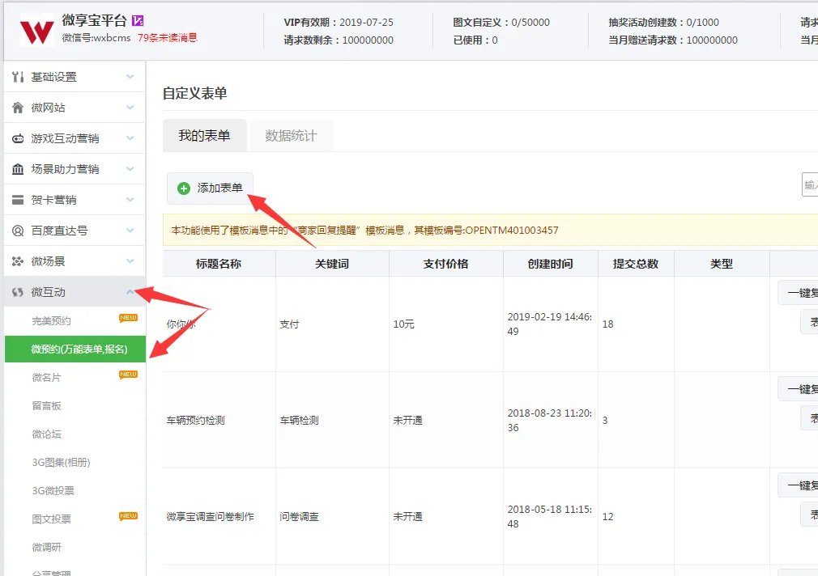Viewport: 818px width, 576px height.
Task: Select the card icon beside 贺卡营销
Action: click(x=19, y=199)
